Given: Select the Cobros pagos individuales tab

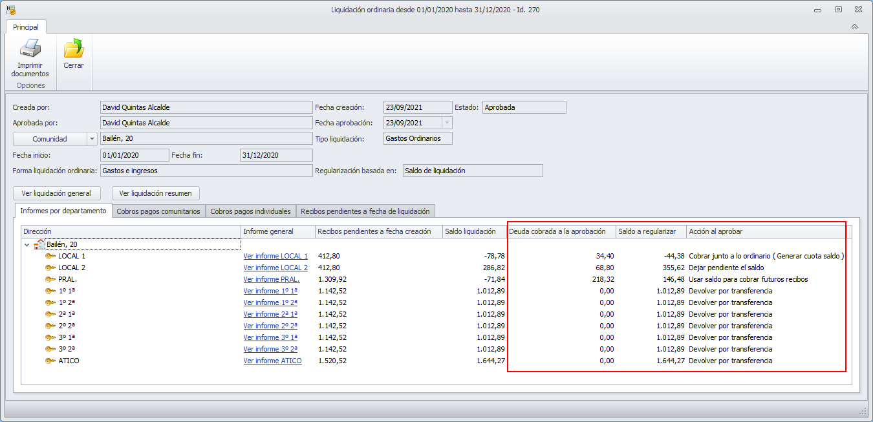Looking at the screenshot, I should click(x=250, y=211).
